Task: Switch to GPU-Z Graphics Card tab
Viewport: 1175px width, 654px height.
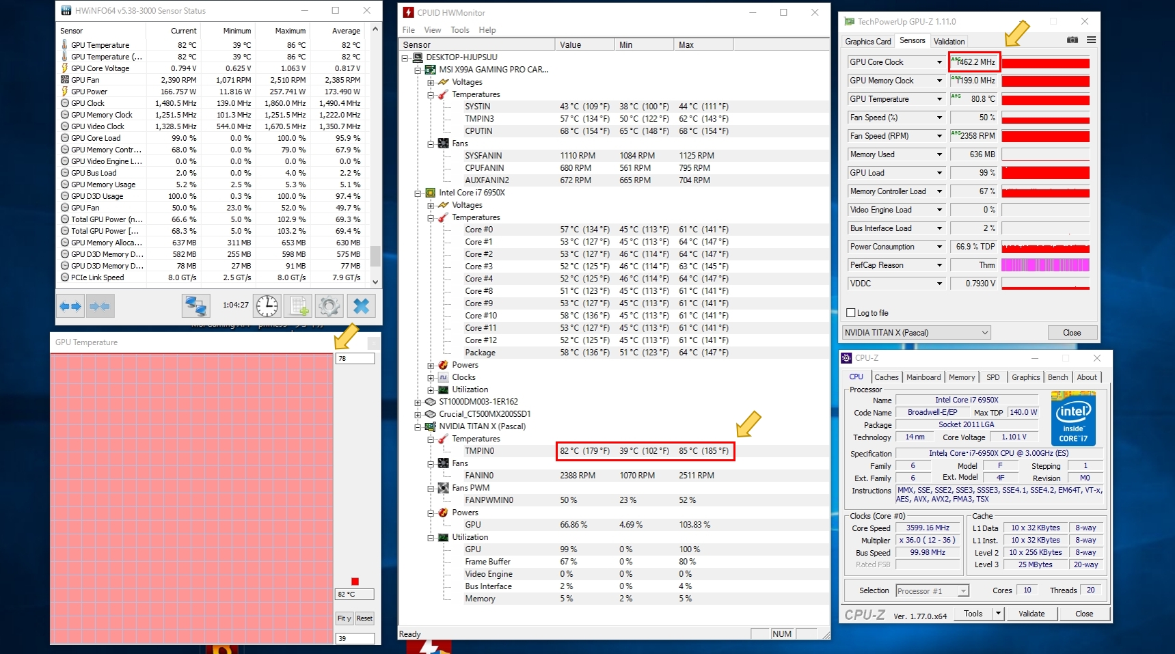Action: click(868, 42)
